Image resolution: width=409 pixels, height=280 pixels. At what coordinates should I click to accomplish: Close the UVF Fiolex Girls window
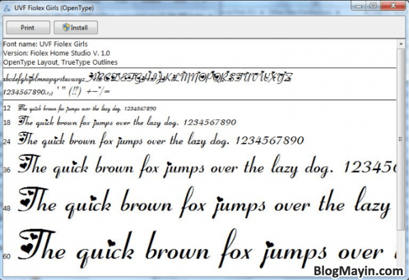392,5
